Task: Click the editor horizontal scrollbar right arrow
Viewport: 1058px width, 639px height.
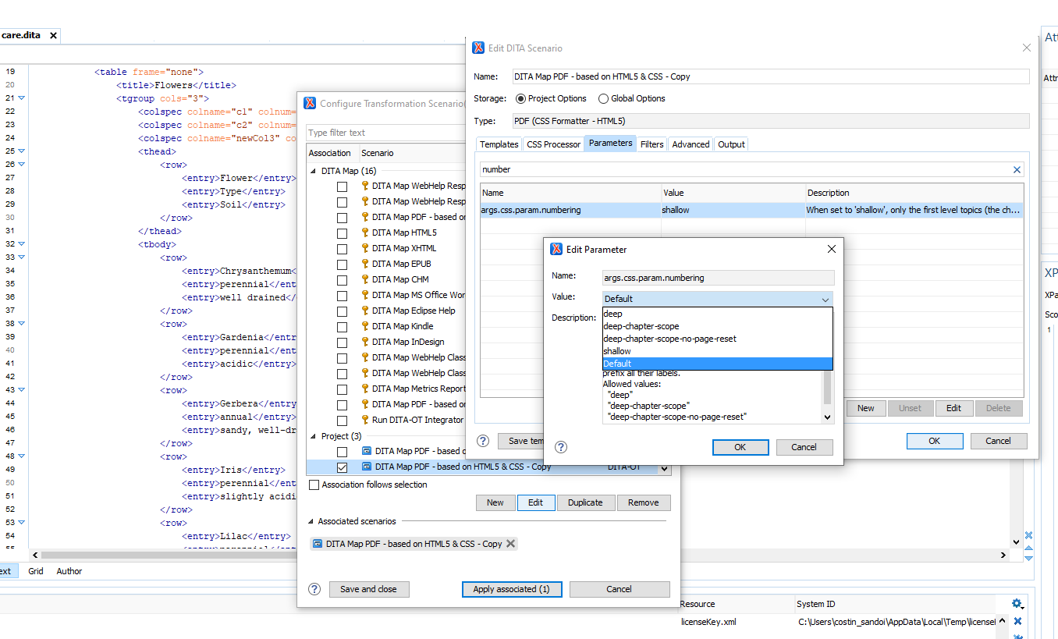Action: [1004, 555]
